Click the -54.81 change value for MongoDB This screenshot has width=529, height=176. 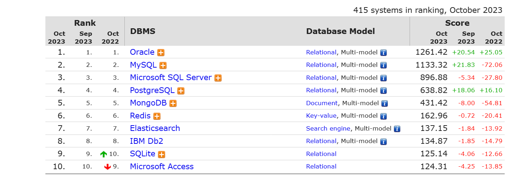pyautogui.click(x=492, y=103)
